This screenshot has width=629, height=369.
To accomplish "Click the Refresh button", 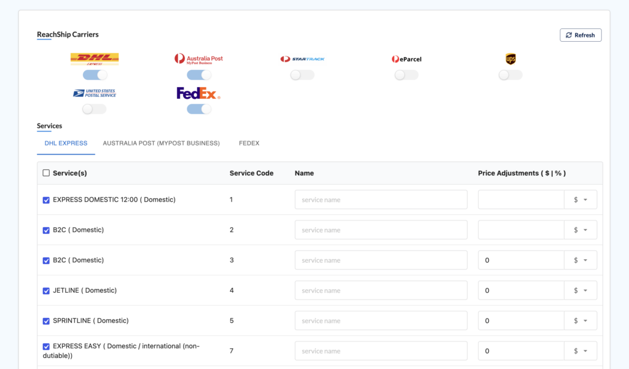I will [x=580, y=35].
